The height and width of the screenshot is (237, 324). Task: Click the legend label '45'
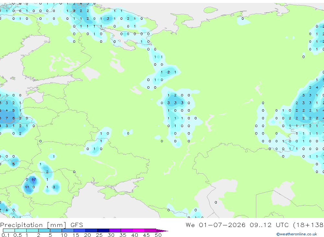[x=146, y=235]
